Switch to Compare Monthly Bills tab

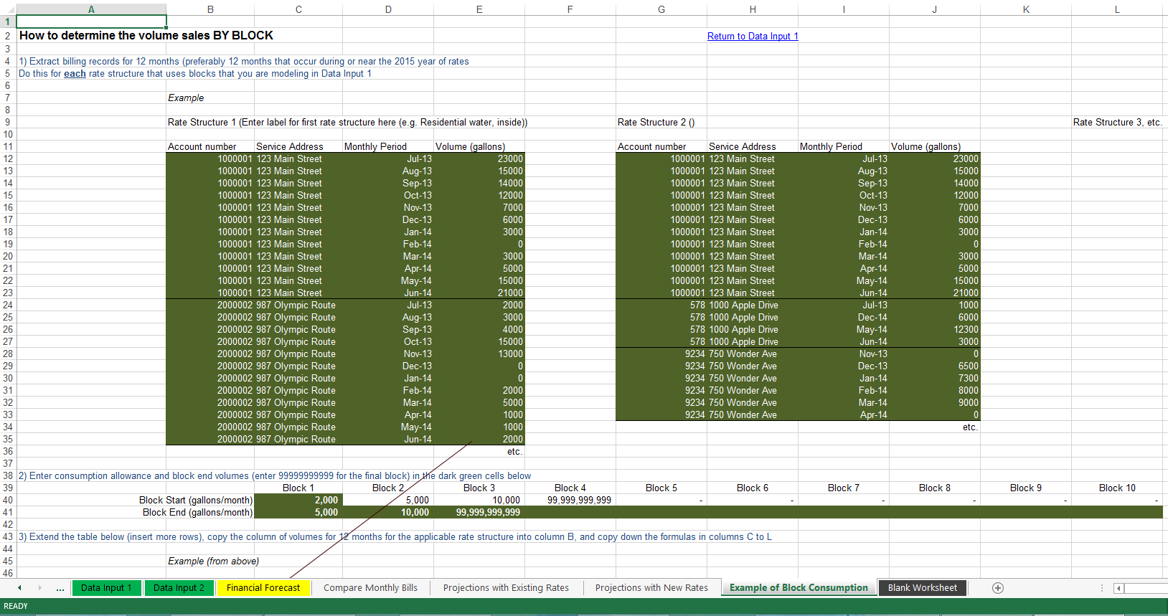click(370, 588)
